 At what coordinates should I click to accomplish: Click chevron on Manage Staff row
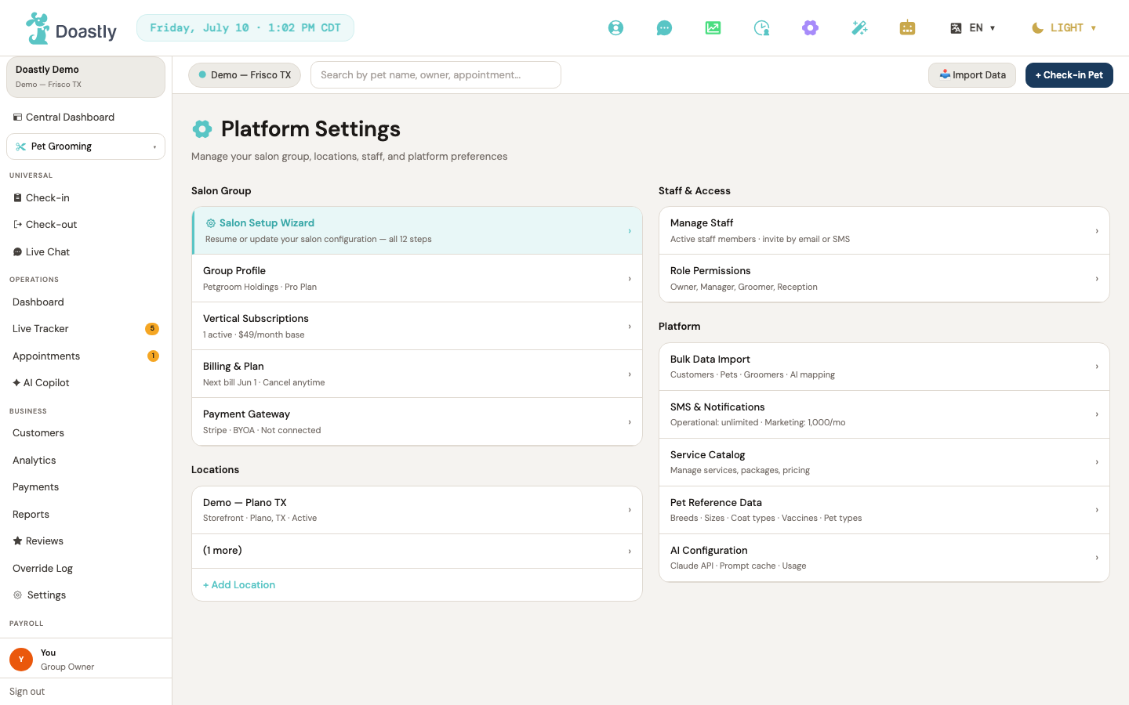(1097, 231)
